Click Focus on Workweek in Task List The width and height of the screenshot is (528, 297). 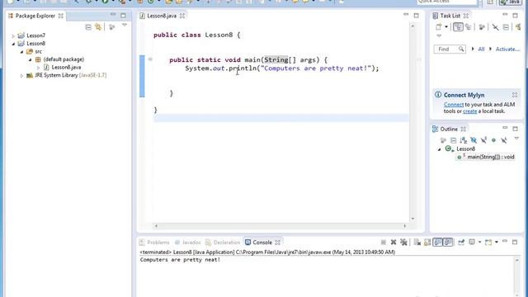[x=482, y=27]
